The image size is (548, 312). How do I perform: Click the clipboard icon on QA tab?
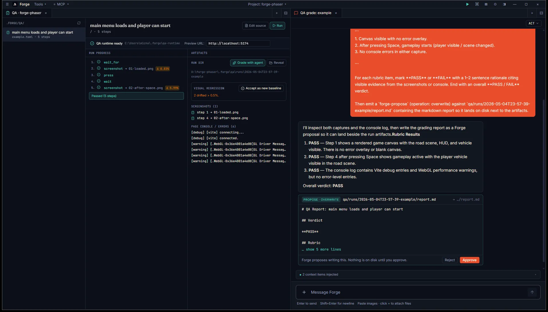tap(8, 13)
